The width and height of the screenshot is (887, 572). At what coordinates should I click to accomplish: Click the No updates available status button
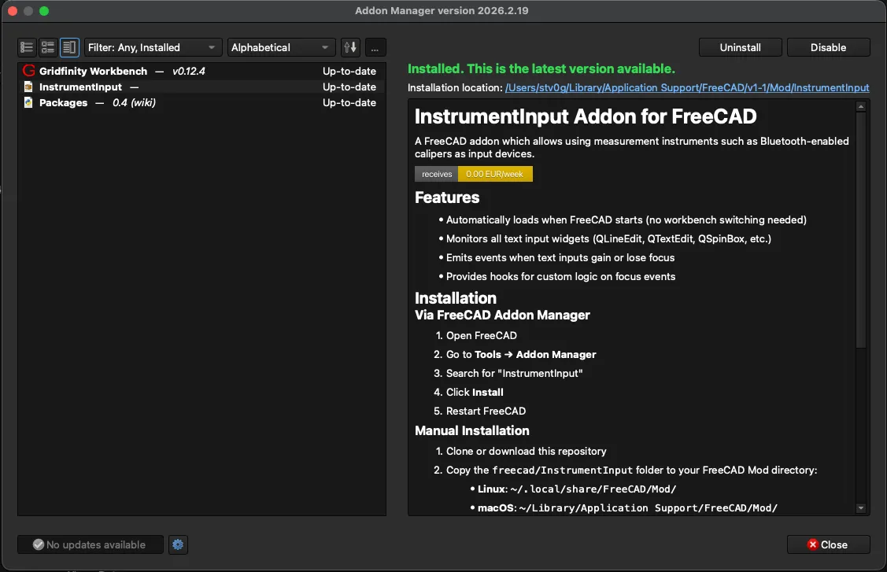90,544
